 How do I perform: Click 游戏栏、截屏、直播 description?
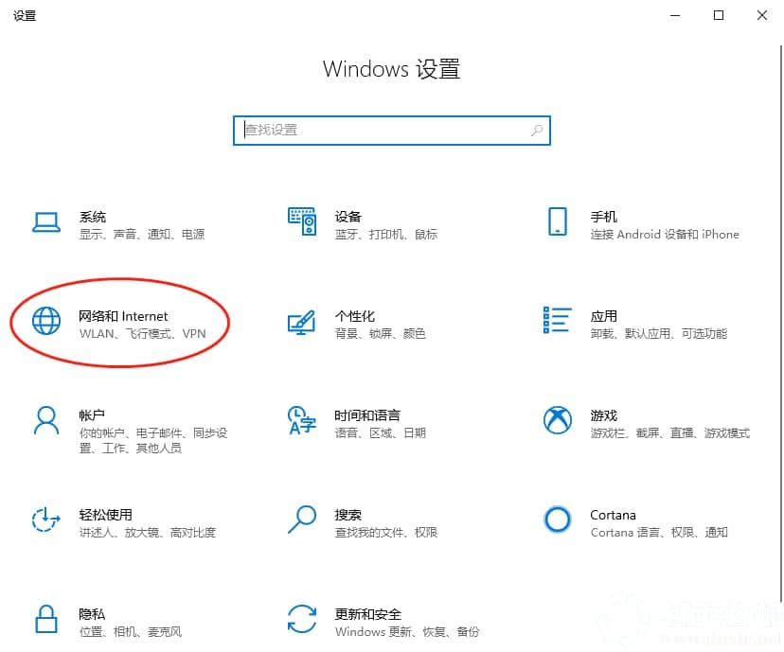(670, 433)
